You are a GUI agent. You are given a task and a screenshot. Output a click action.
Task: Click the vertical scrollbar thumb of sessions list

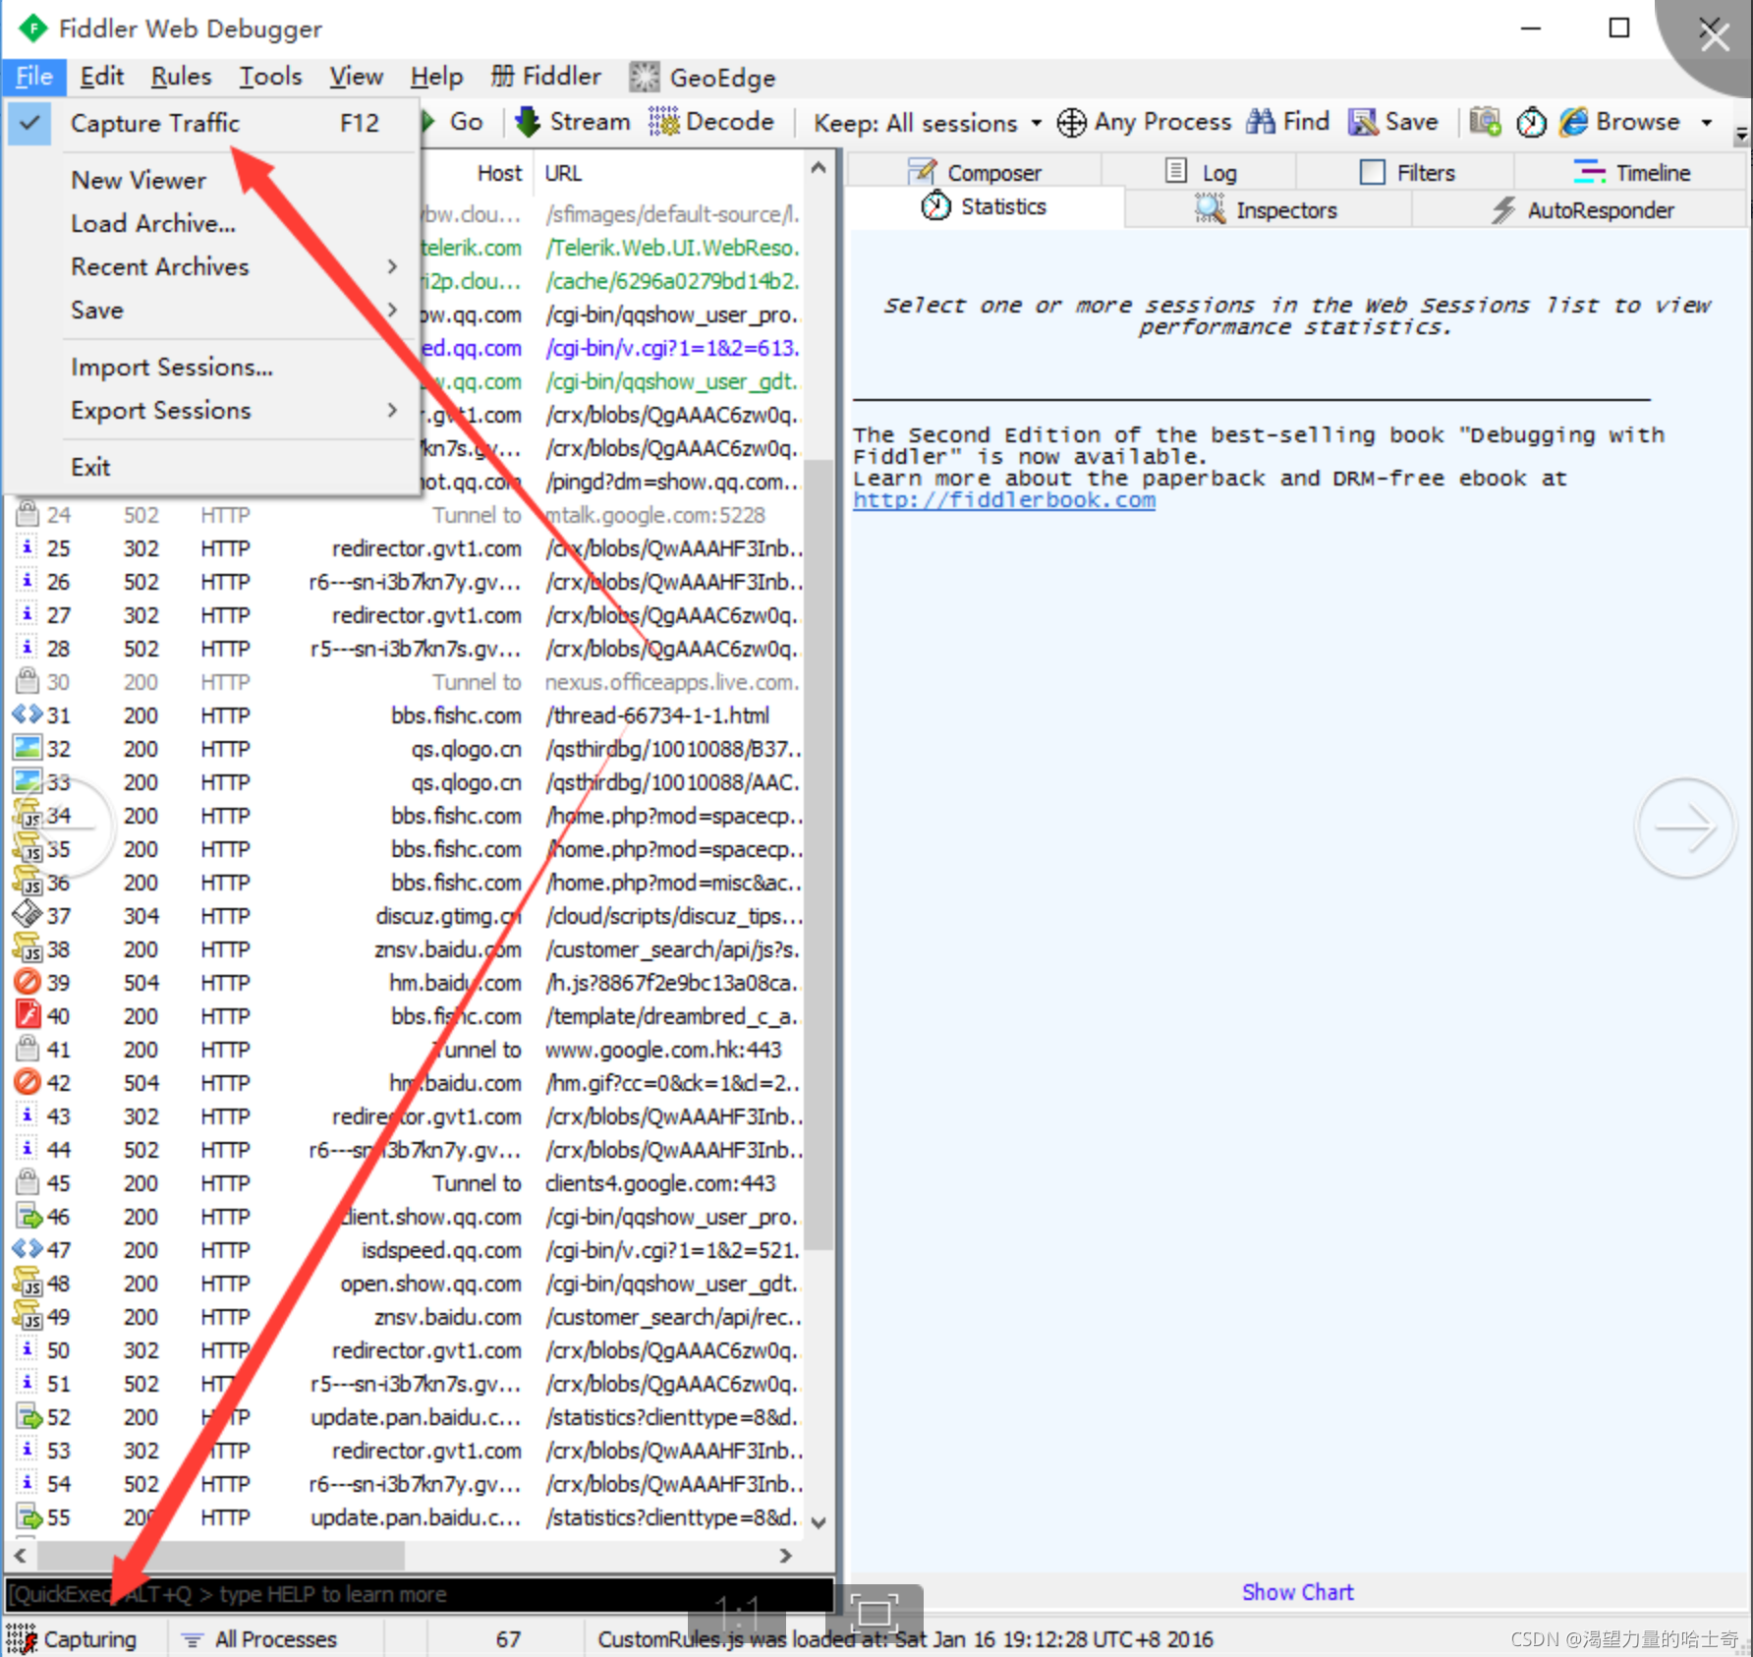click(x=819, y=855)
